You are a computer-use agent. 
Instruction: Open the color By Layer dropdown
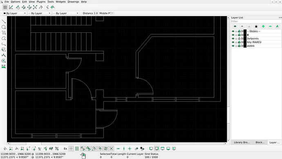click(15, 14)
